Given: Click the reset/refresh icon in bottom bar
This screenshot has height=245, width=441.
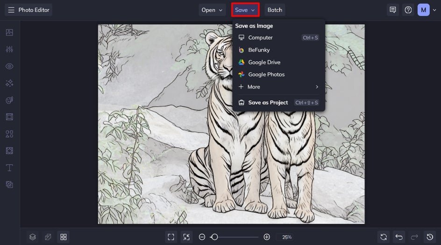Looking at the screenshot, I should coord(384,237).
